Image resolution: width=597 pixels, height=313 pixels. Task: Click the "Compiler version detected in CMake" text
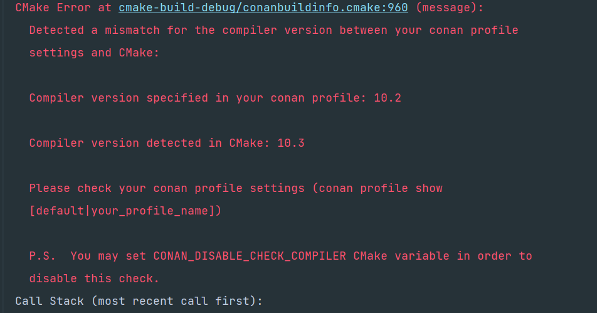tap(149, 143)
